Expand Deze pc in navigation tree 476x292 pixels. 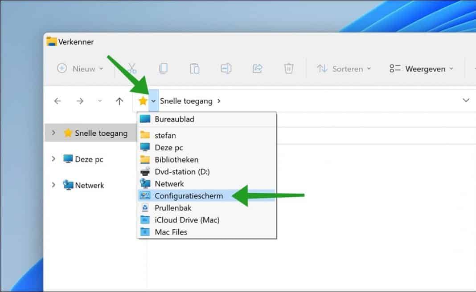(53, 158)
